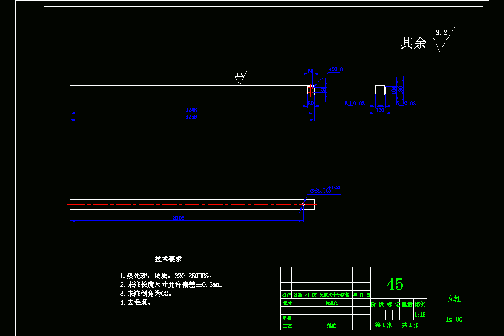Click the material number 45 in the title block
Screen dimensions: 504x336
point(395,284)
